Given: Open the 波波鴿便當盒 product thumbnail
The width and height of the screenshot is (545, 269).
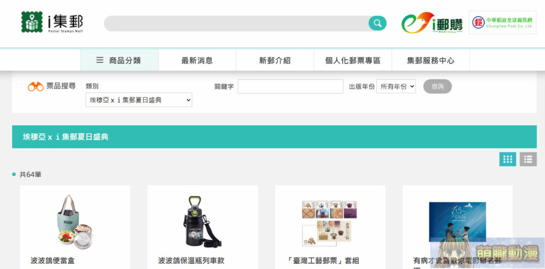Looking at the screenshot, I should 75,220.
